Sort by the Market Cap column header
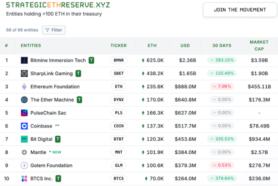This screenshot has height=186, width=278. click(259, 46)
